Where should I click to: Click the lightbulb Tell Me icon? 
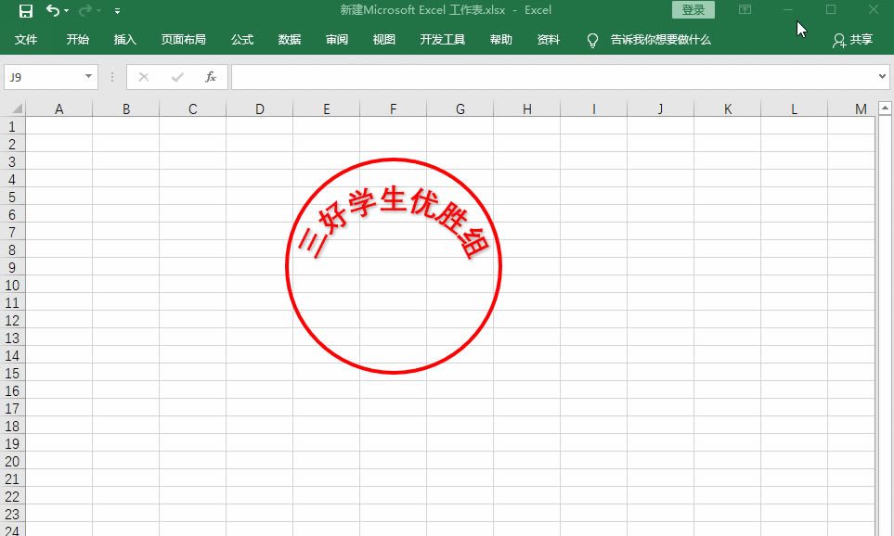(x=593, y=40)
